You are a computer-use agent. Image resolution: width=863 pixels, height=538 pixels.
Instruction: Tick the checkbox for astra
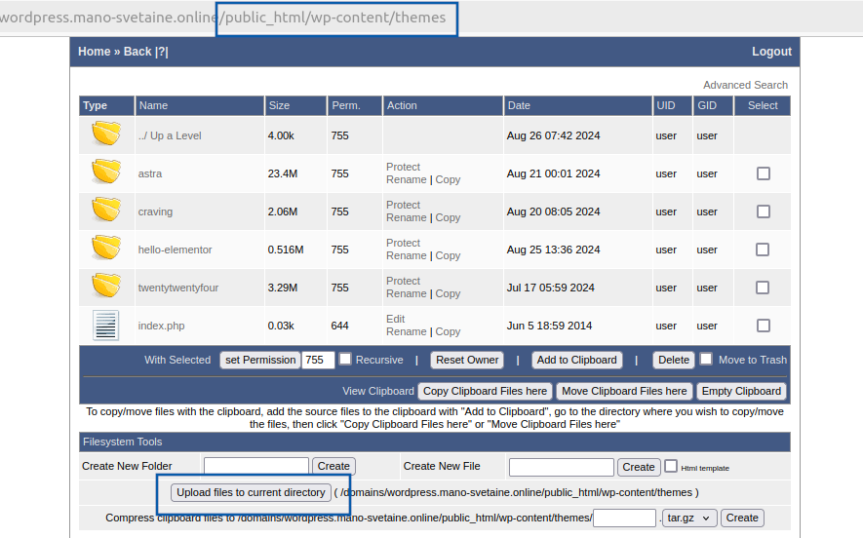pyautogui.click(x=763, y=173)
